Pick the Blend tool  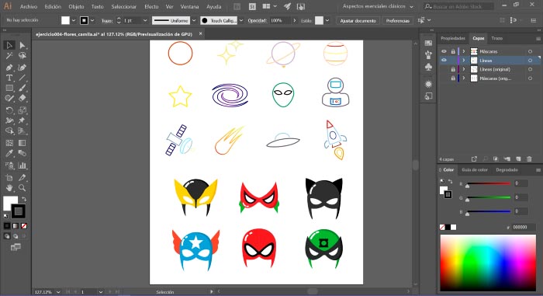click(x=22, y=153)
